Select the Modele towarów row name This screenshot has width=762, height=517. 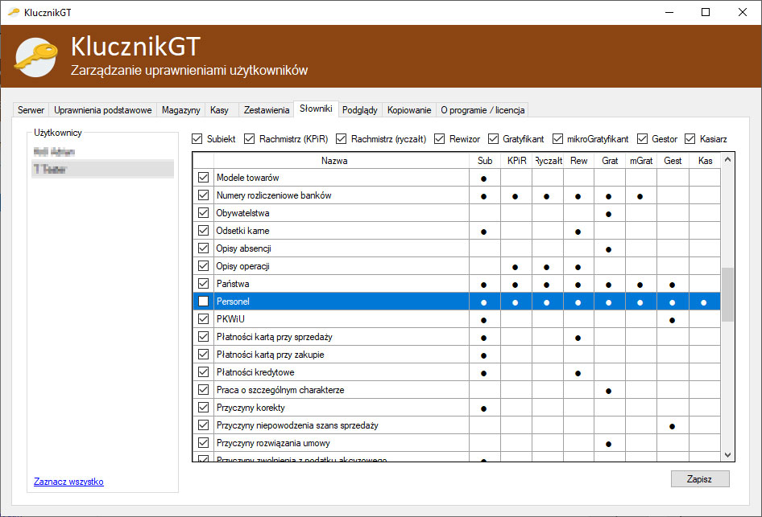tap(247, 178)
